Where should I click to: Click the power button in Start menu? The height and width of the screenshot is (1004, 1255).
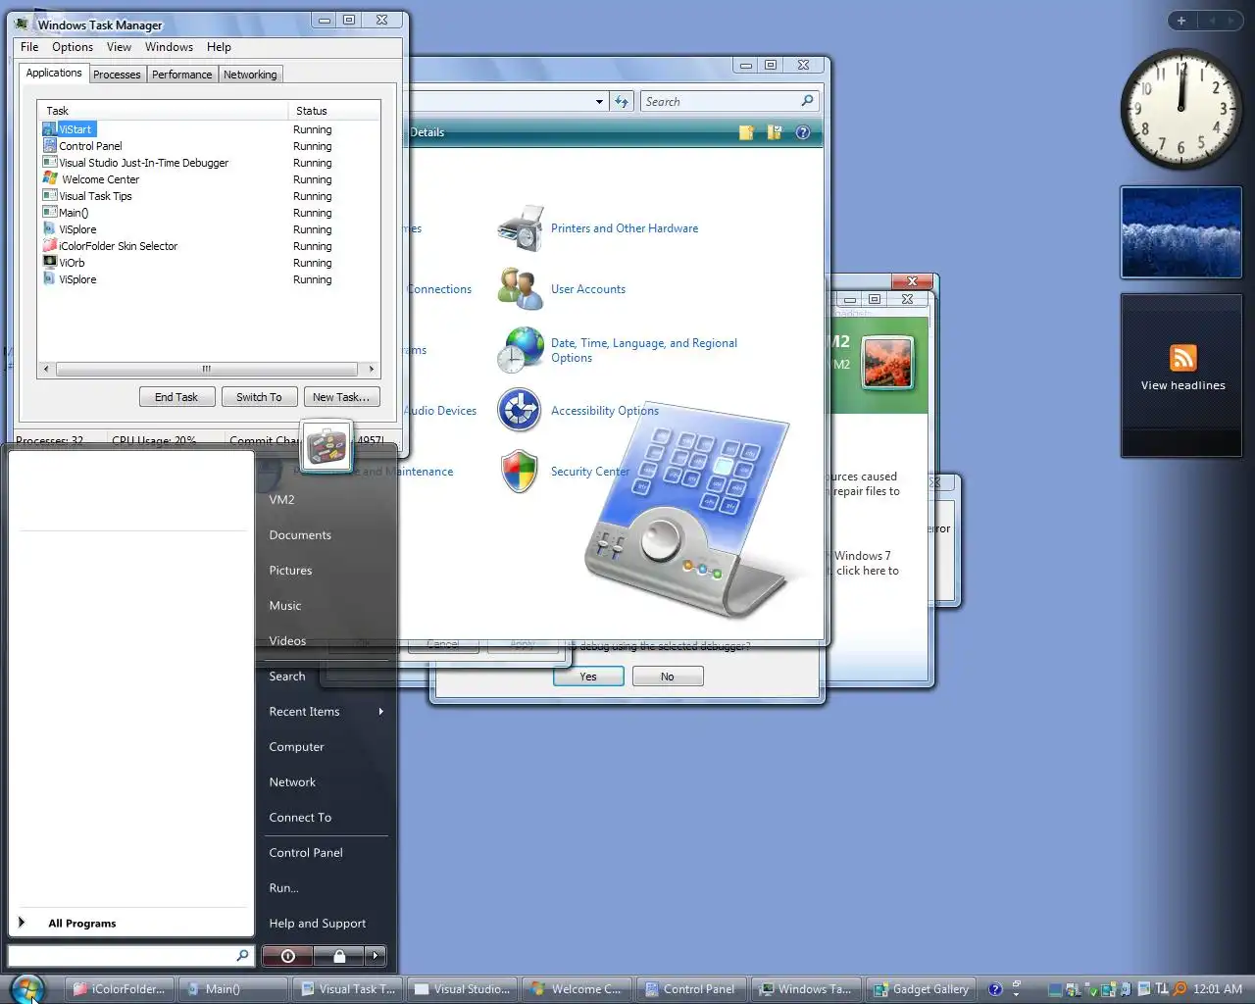point(287,955)
